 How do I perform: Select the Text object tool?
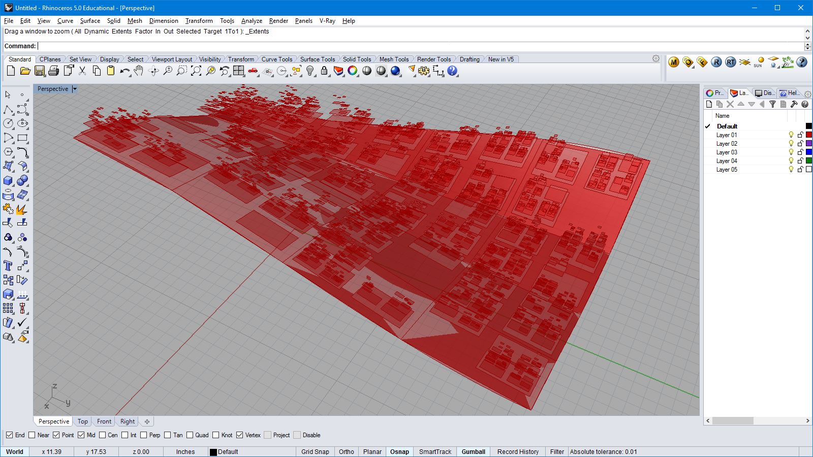coord(8,266)
